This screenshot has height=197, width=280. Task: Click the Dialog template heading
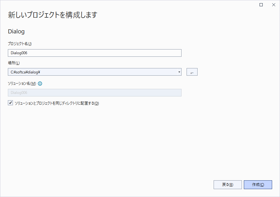16,32
